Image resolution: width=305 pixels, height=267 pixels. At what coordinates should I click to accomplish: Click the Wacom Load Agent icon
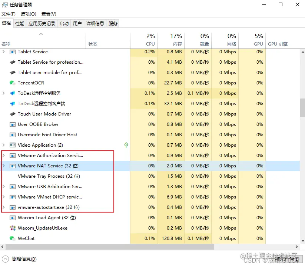13,218
